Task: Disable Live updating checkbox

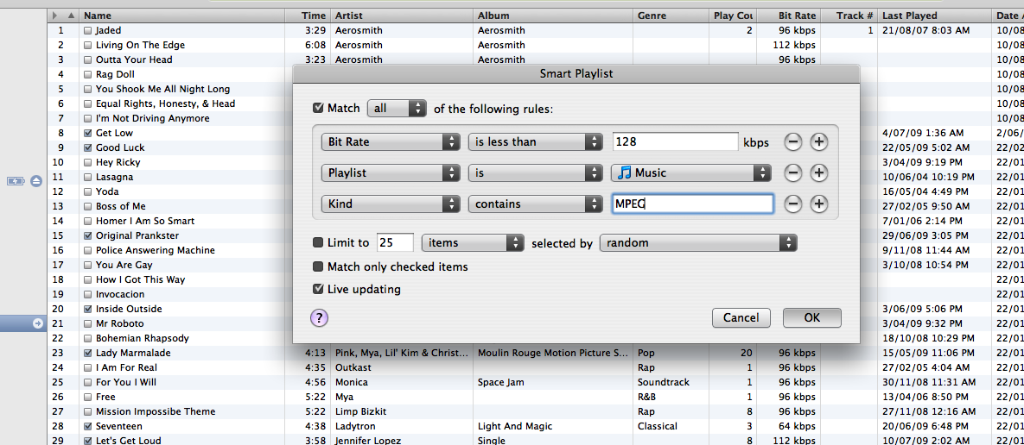Action: click(319, 289)
